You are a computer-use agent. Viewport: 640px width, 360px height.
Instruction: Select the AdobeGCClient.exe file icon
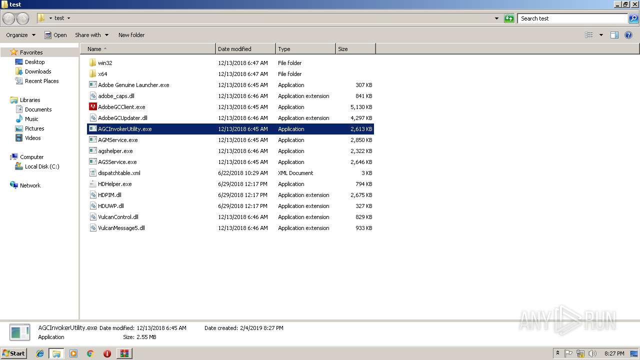pos(92,107)
